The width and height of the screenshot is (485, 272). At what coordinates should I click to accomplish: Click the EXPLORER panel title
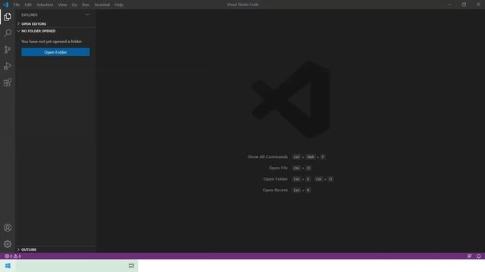[30, 15]
